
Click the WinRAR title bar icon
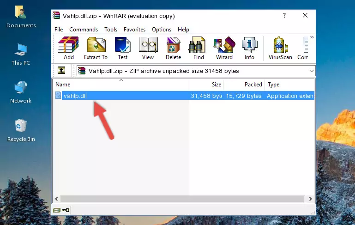click(56, 16)
